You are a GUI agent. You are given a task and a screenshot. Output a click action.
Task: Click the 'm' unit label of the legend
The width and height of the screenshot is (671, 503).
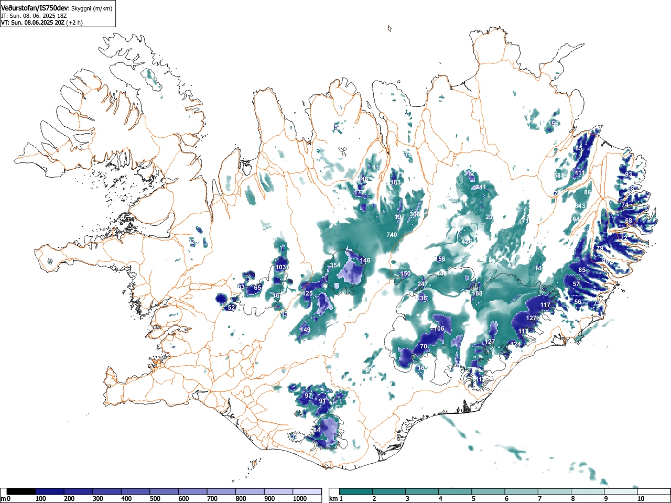coord(3,499)
